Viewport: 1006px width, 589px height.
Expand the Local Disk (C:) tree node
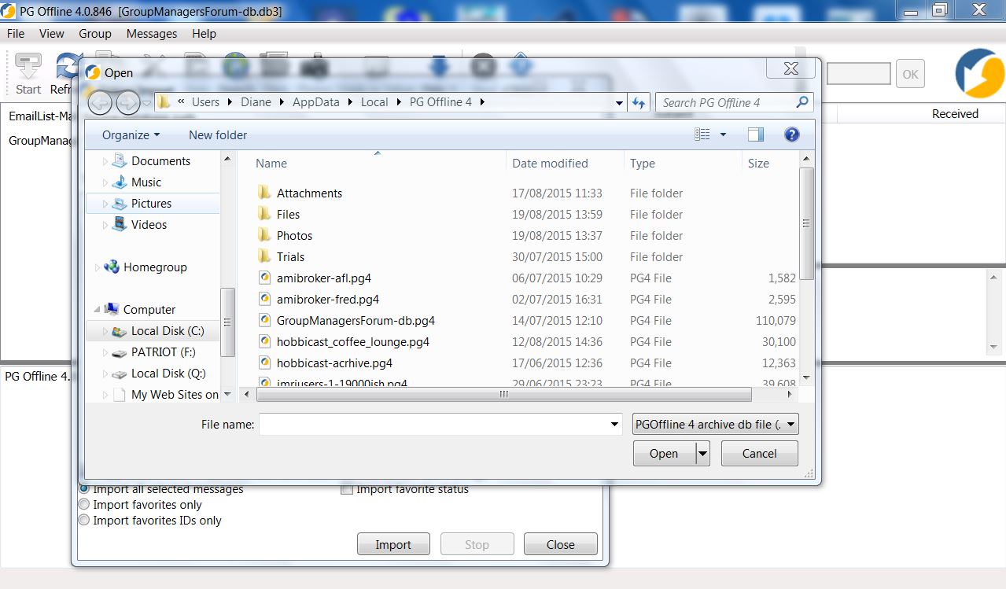105,330
